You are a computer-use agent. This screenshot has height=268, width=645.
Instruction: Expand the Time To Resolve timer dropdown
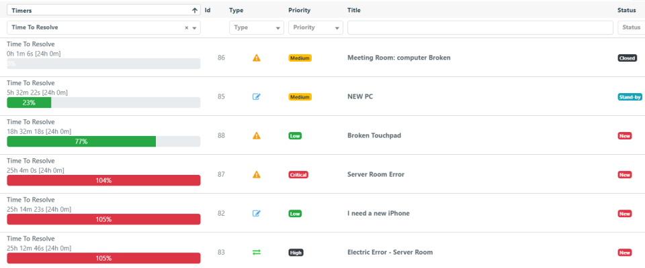coord(195,28)
